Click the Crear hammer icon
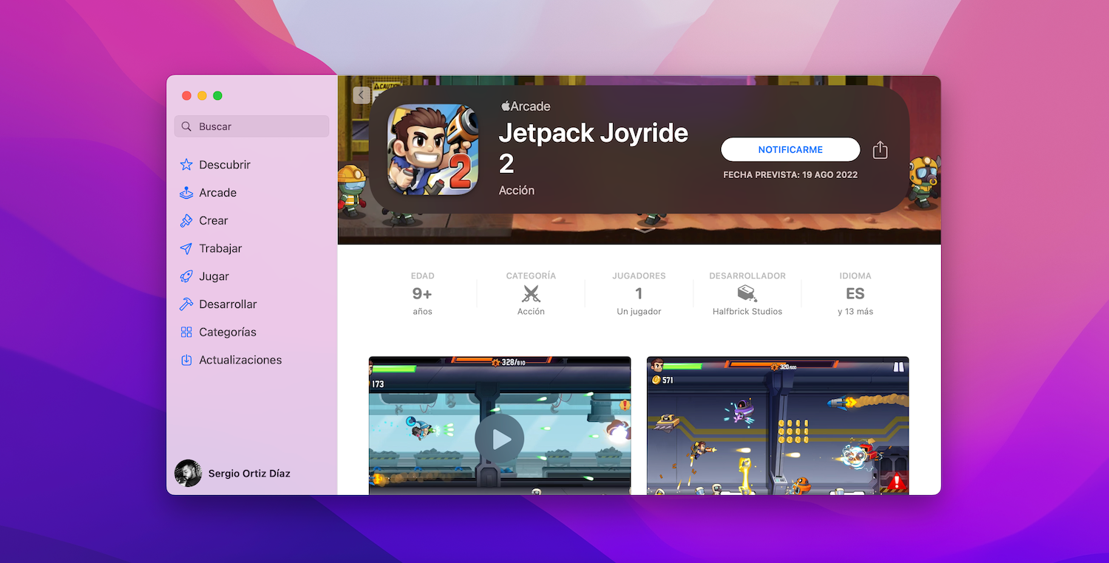The height and width of the screenshot is (563, 1109). (186, 220)
